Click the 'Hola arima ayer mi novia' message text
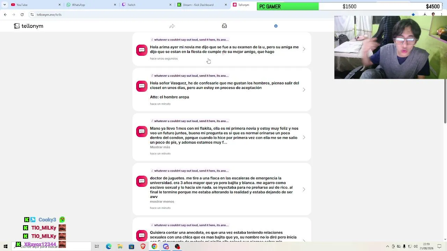Viewport: 447px width, 251px height. click(224, 50)
